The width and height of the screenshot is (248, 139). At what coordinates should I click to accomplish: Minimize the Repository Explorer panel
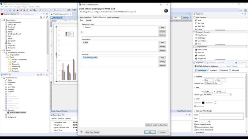(x=44, y=14)
